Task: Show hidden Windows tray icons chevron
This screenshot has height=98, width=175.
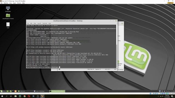Action: coord(158,96)
